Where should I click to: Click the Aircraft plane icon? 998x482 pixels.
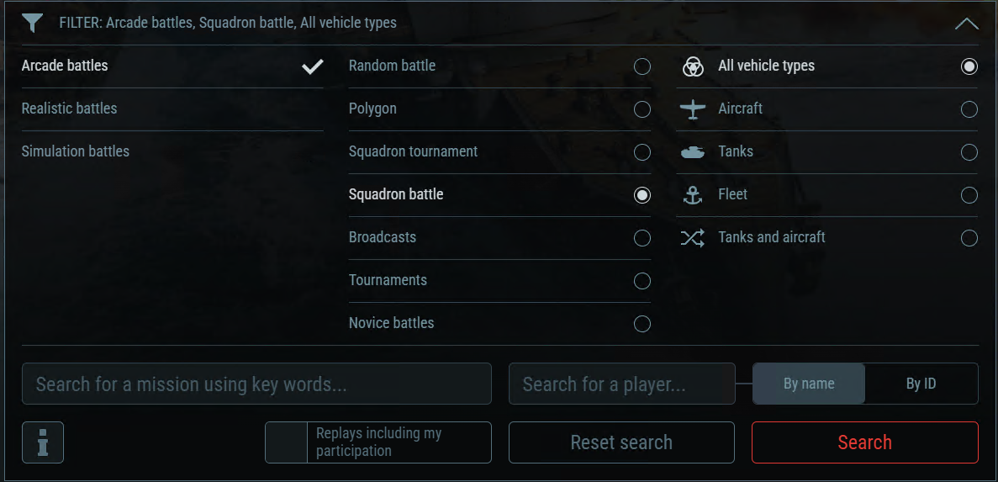(x=693, y=109)
